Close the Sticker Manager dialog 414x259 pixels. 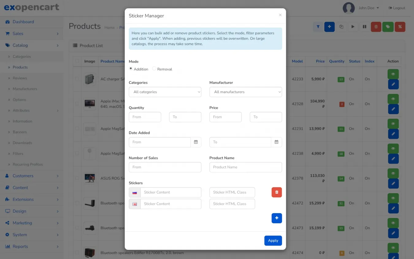pos(280,15)
